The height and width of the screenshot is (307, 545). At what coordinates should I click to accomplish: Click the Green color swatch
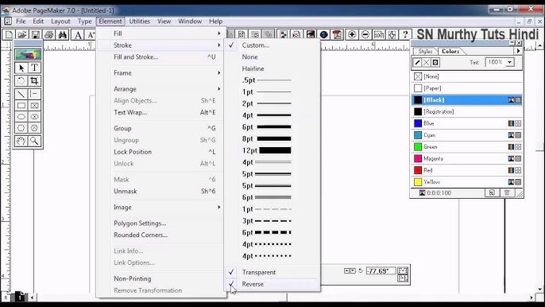418,146
